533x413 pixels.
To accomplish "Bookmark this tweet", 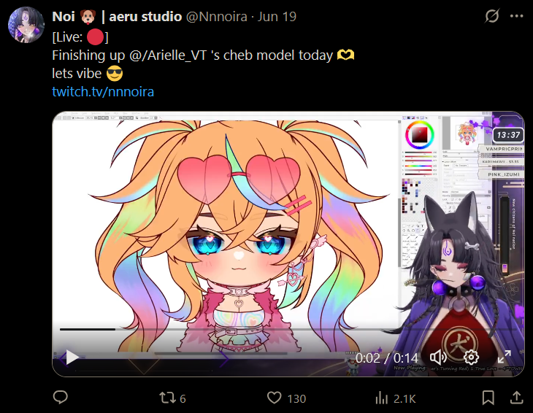I will click(488, 398).
